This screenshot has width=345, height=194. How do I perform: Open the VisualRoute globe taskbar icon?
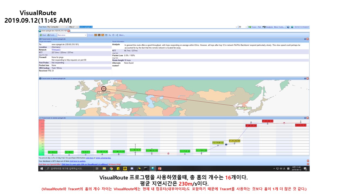[153, 169]
